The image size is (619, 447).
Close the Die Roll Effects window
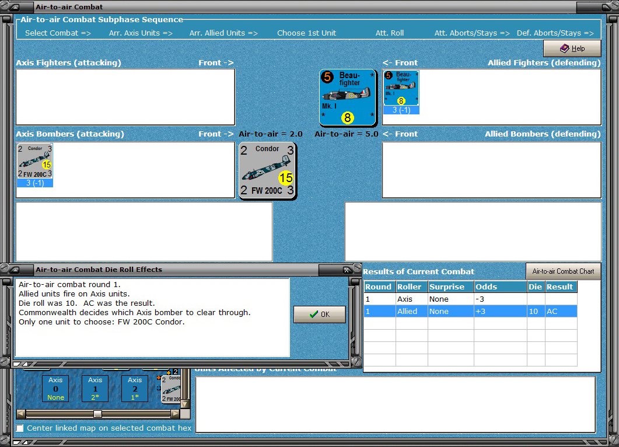click(346, 270)
